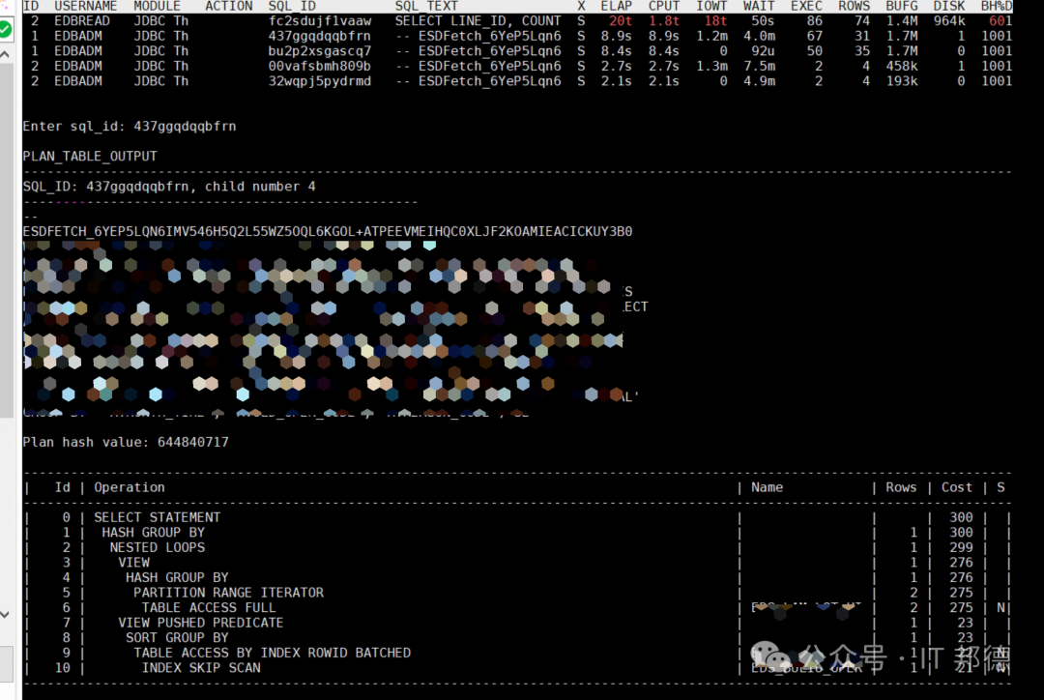Select SQL ID fc2sdujf1vaaw
This screenshot has width=1044, height=700.
pos(320,20)
